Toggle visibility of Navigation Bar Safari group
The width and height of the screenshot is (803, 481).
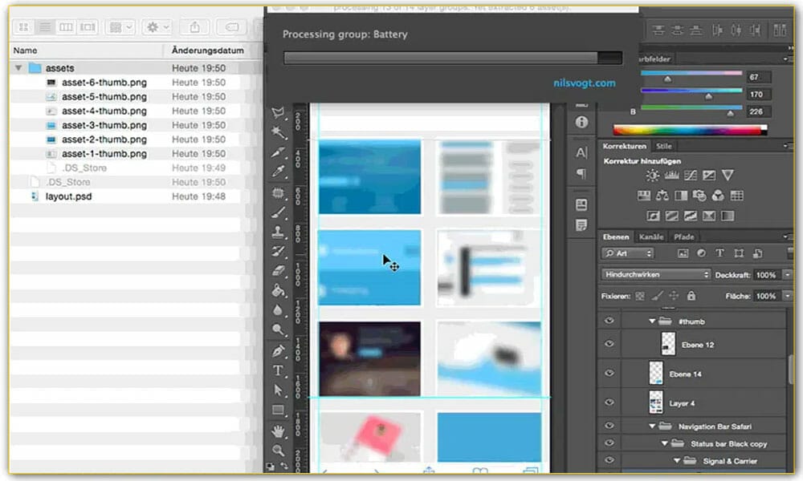(609, 426)
